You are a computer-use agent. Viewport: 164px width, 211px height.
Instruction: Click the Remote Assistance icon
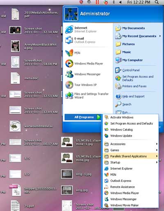(x=106, y=187)
